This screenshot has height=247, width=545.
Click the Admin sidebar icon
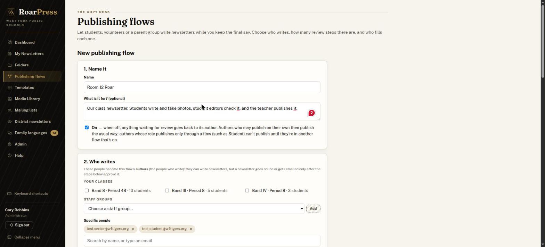pyautogui.click(x=10, y=144)
